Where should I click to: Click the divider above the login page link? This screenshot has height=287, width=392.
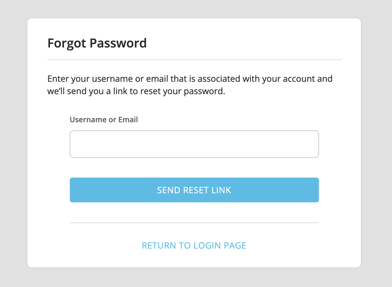tap(194, 223)
